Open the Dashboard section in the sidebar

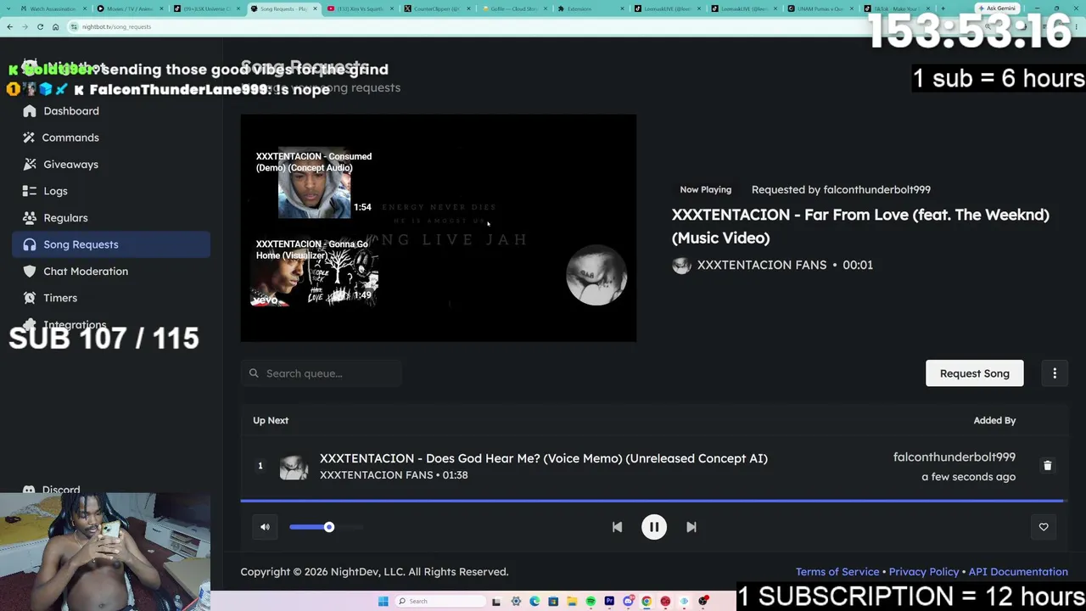tap(111, 111)
